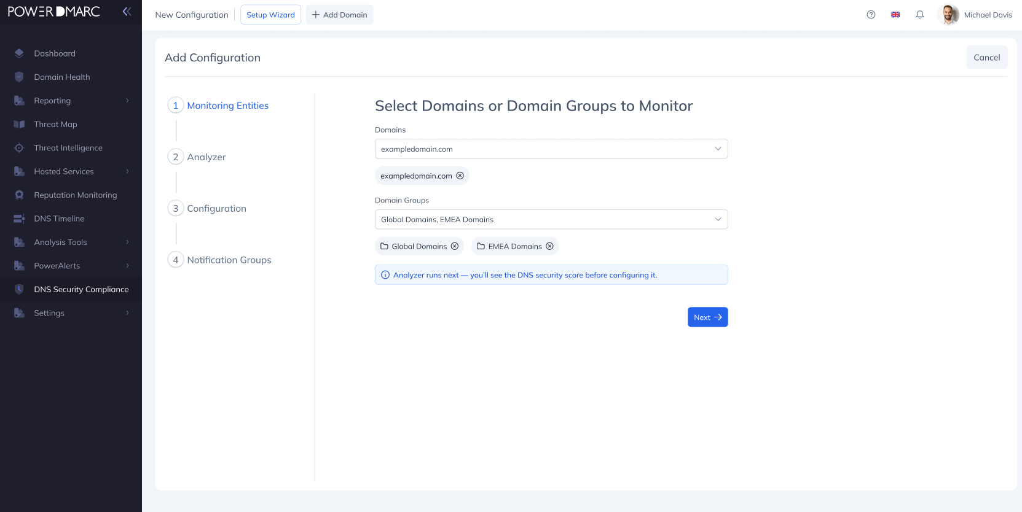Remove EMEA Domains chip using X icon
Viewport: 1022px width, 512px height.
click(549, 246)
